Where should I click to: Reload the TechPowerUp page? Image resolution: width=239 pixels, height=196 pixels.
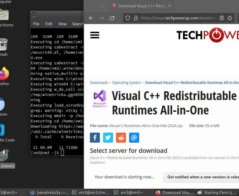pos(112,18)
